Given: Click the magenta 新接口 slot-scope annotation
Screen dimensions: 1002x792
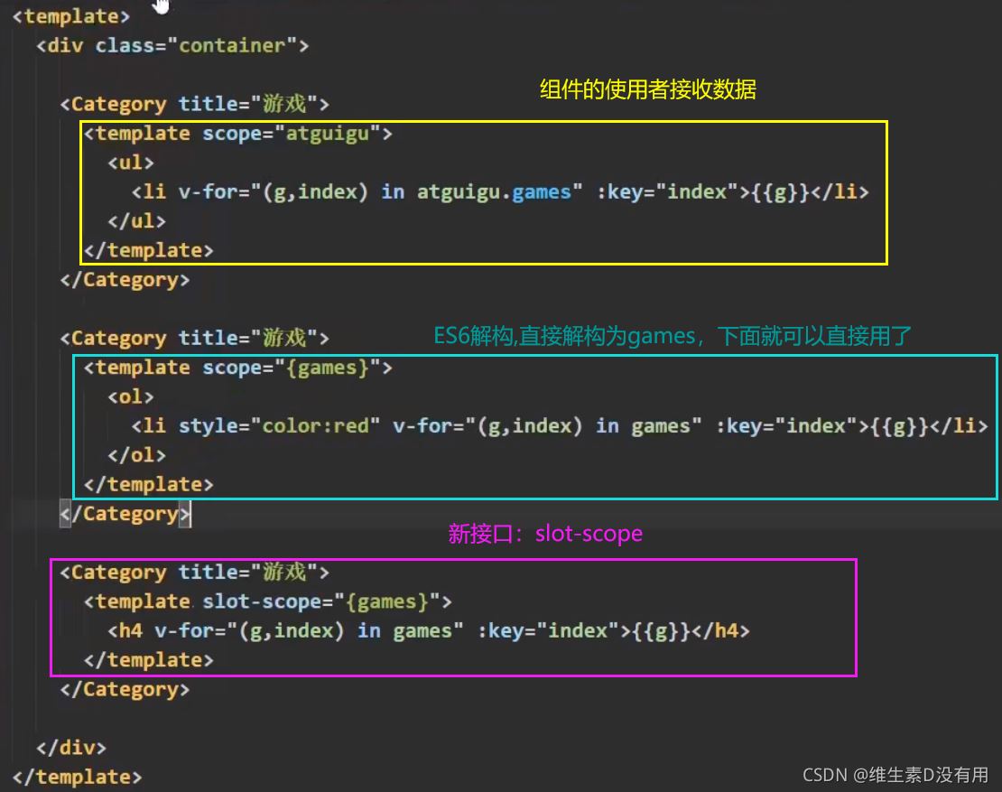Looking at the screenshot, I should pyautogui.click(x=545, y=533).
